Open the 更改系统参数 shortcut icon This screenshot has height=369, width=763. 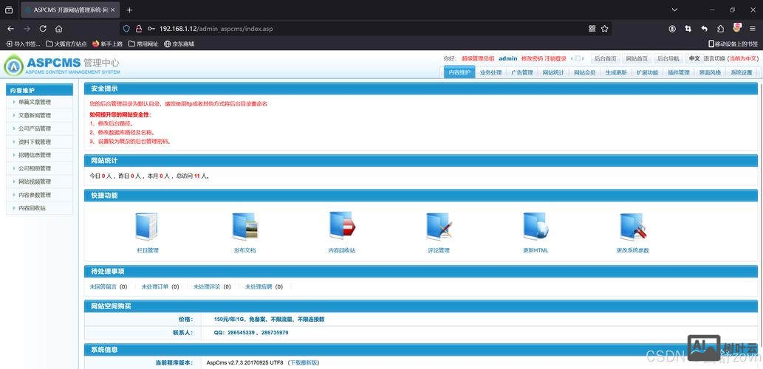(x=632, y=227)
